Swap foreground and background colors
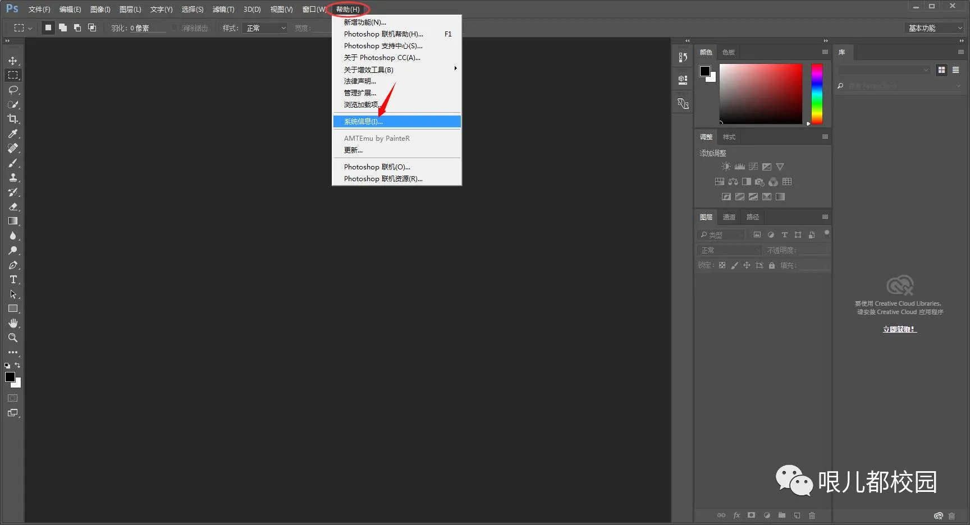Image resolution: width=970 pixels, height=525 pixels. (x=17, y=365)
